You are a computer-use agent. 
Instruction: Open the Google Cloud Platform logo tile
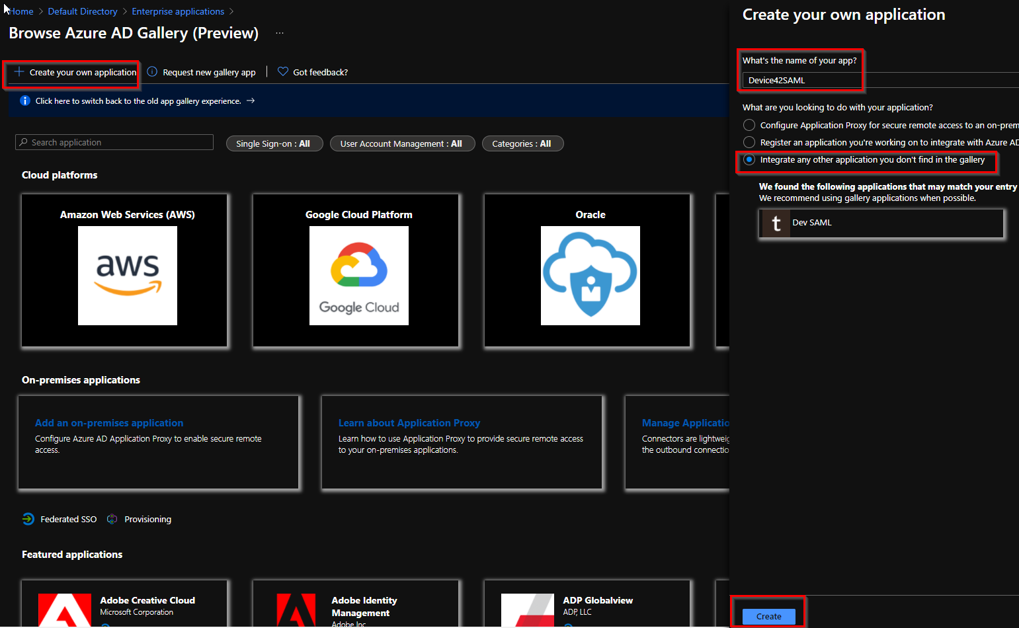pos(358,275)
